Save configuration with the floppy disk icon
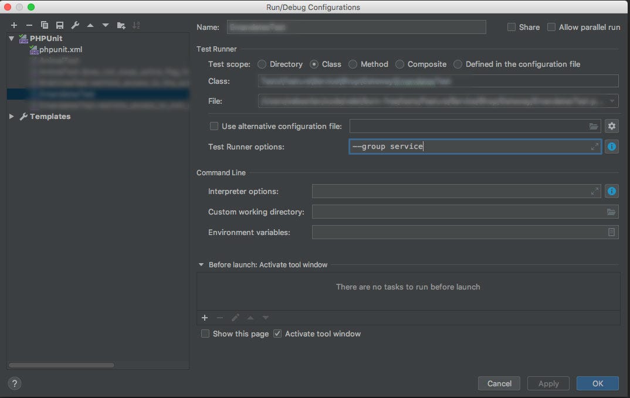630x398 pixels. click(60, 25)
